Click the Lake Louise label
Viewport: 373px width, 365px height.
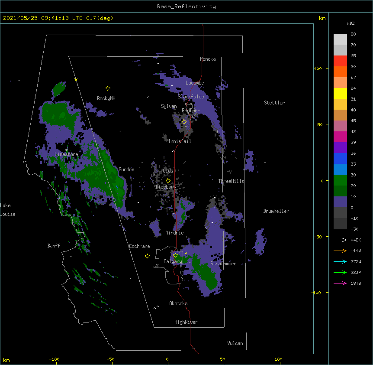8,210
